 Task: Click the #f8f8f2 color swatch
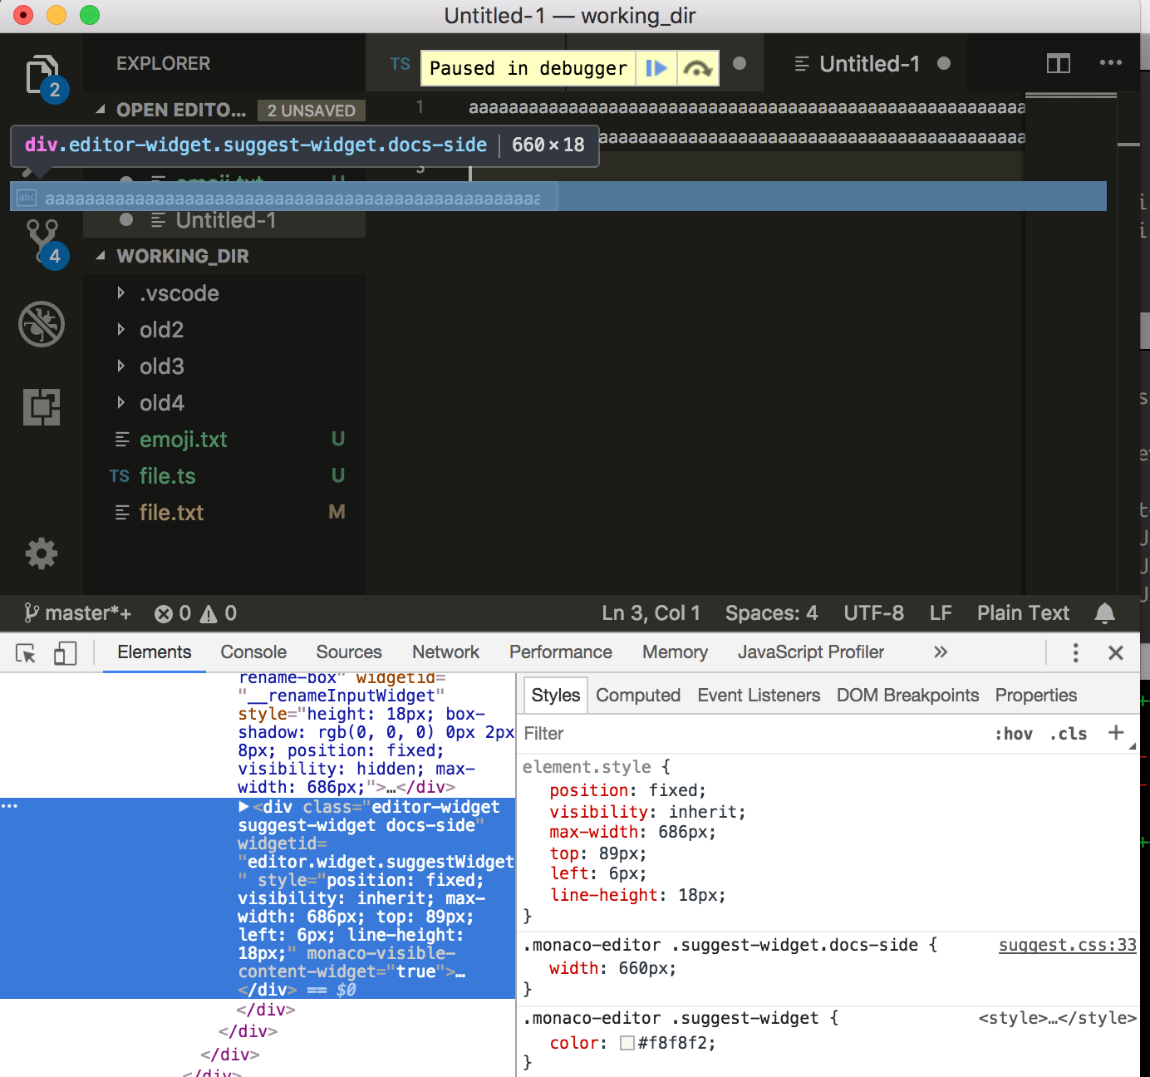pos(627,1042)
